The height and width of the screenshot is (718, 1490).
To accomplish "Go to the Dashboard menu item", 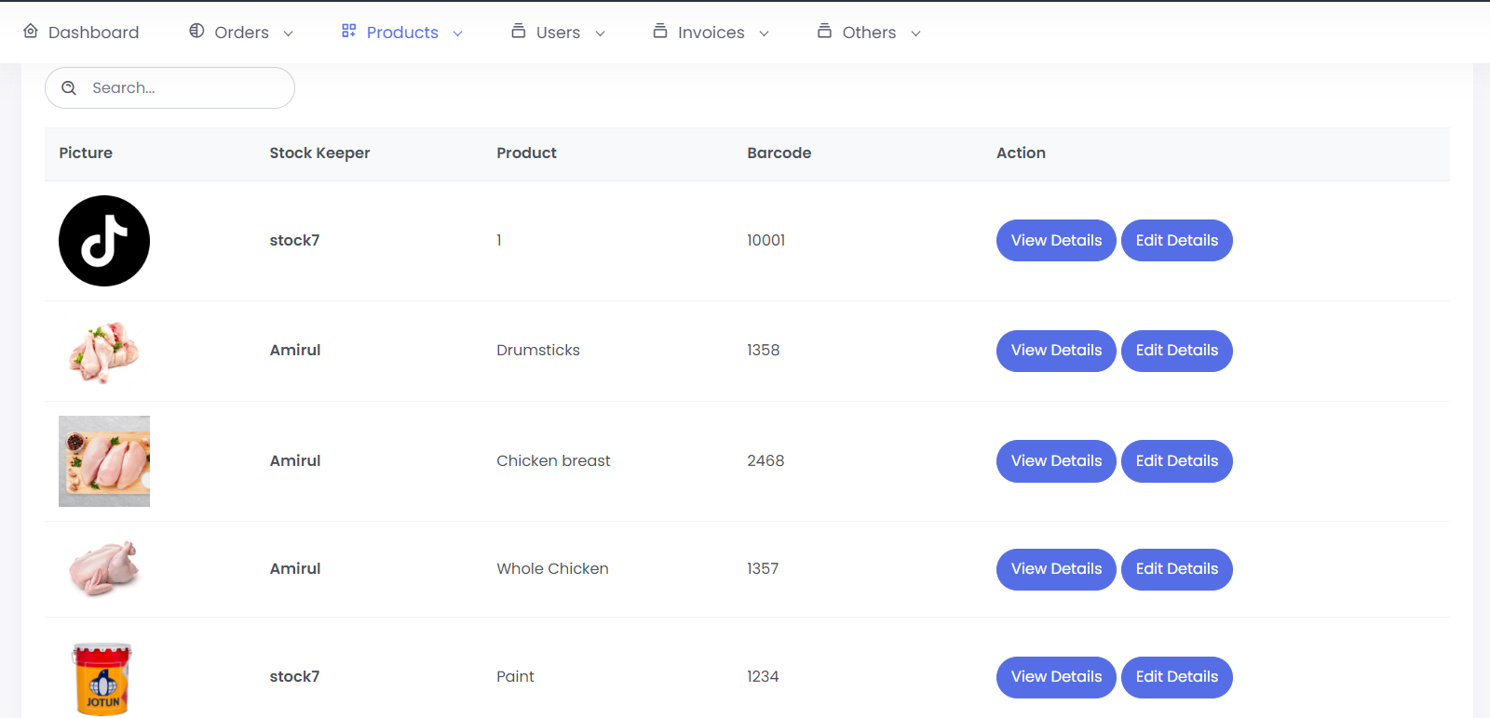I will 93,33.
